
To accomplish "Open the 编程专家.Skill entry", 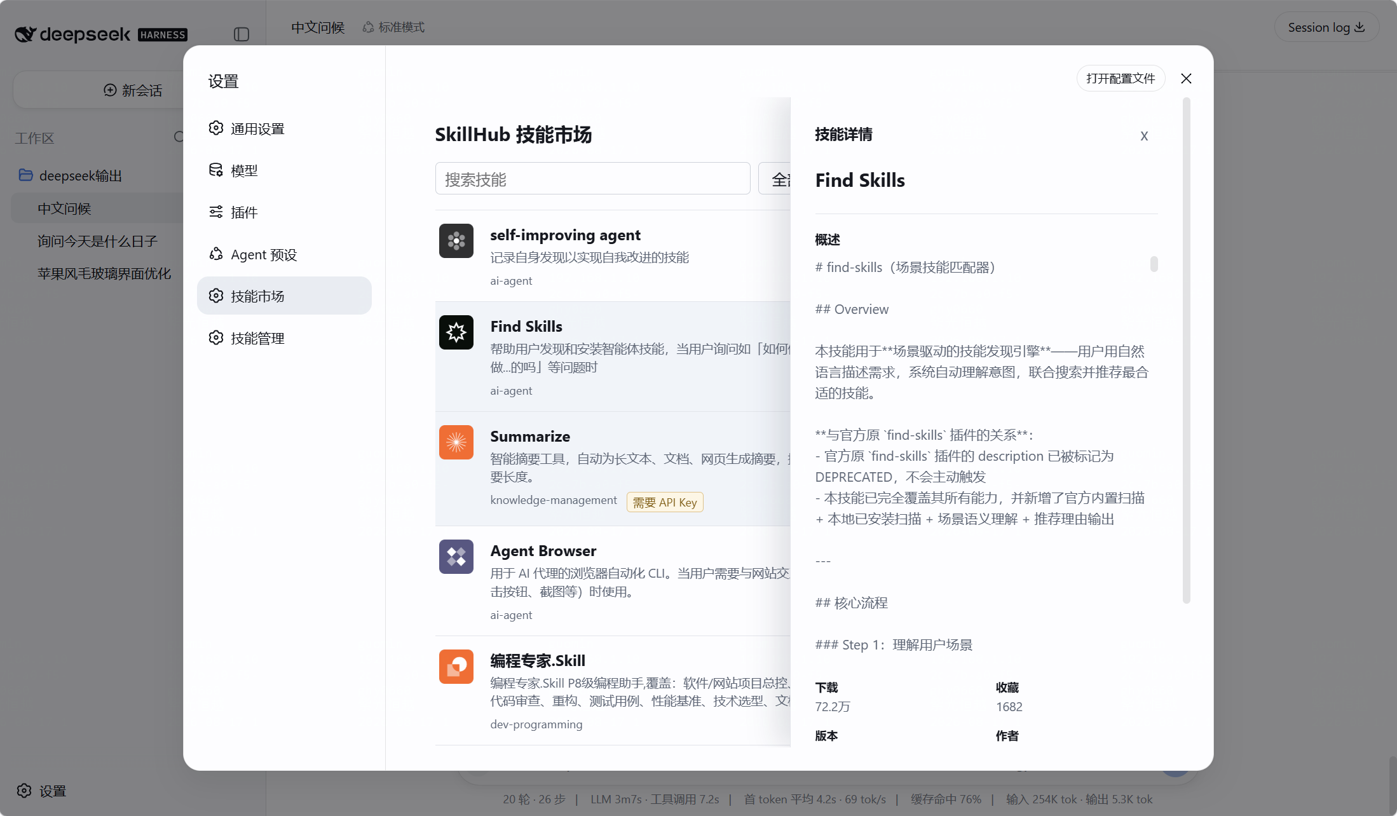I will pyautogui.click(x=613, y=691).
